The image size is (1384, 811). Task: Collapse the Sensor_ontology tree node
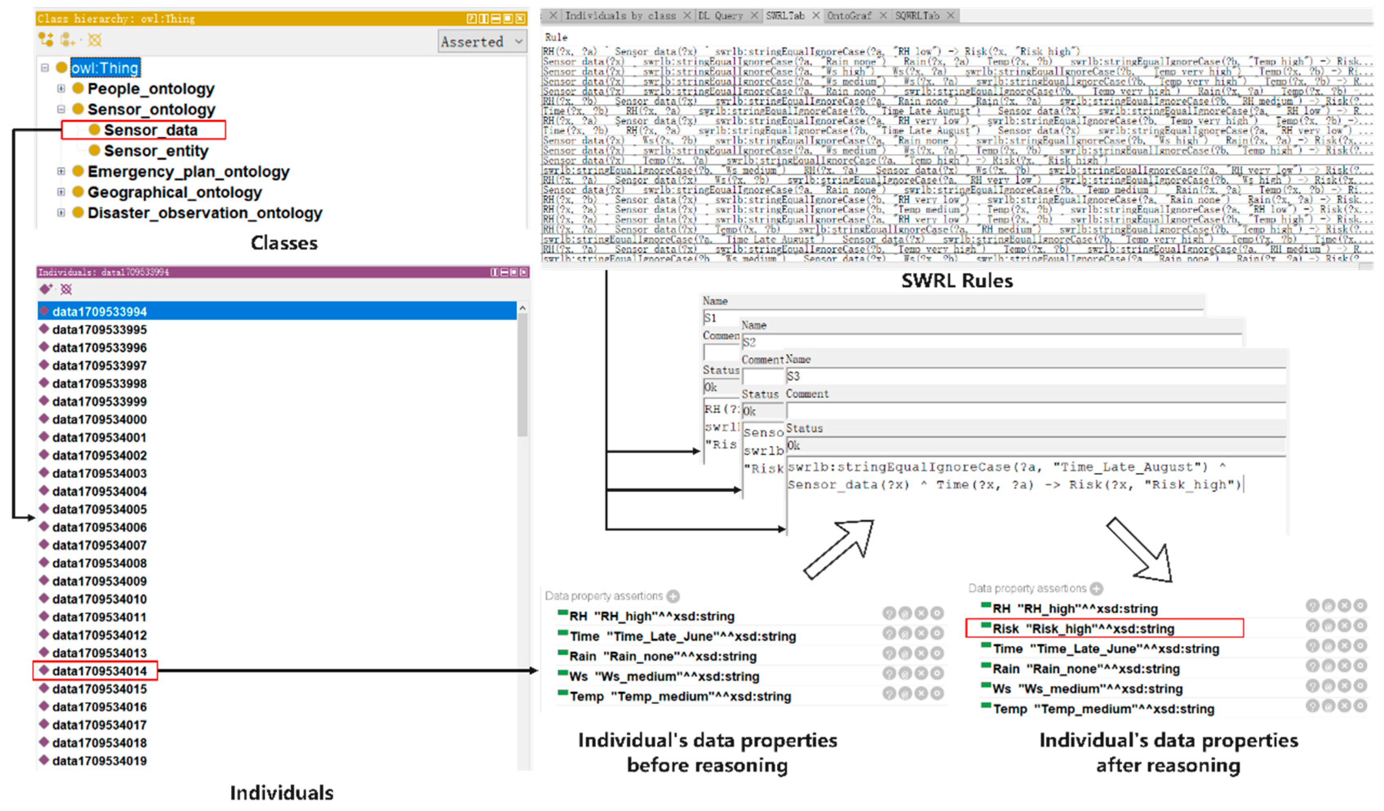(61, 109)
